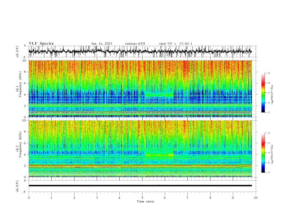The width and height of the screenshot is (288, 222).
Task: Click time axis tick label 6
Action: (x=165, y=198)
